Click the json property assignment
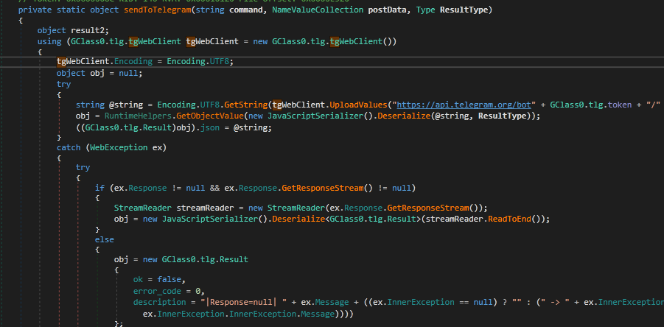This screenshot has width=664, height=327. (x=210, y=127)
